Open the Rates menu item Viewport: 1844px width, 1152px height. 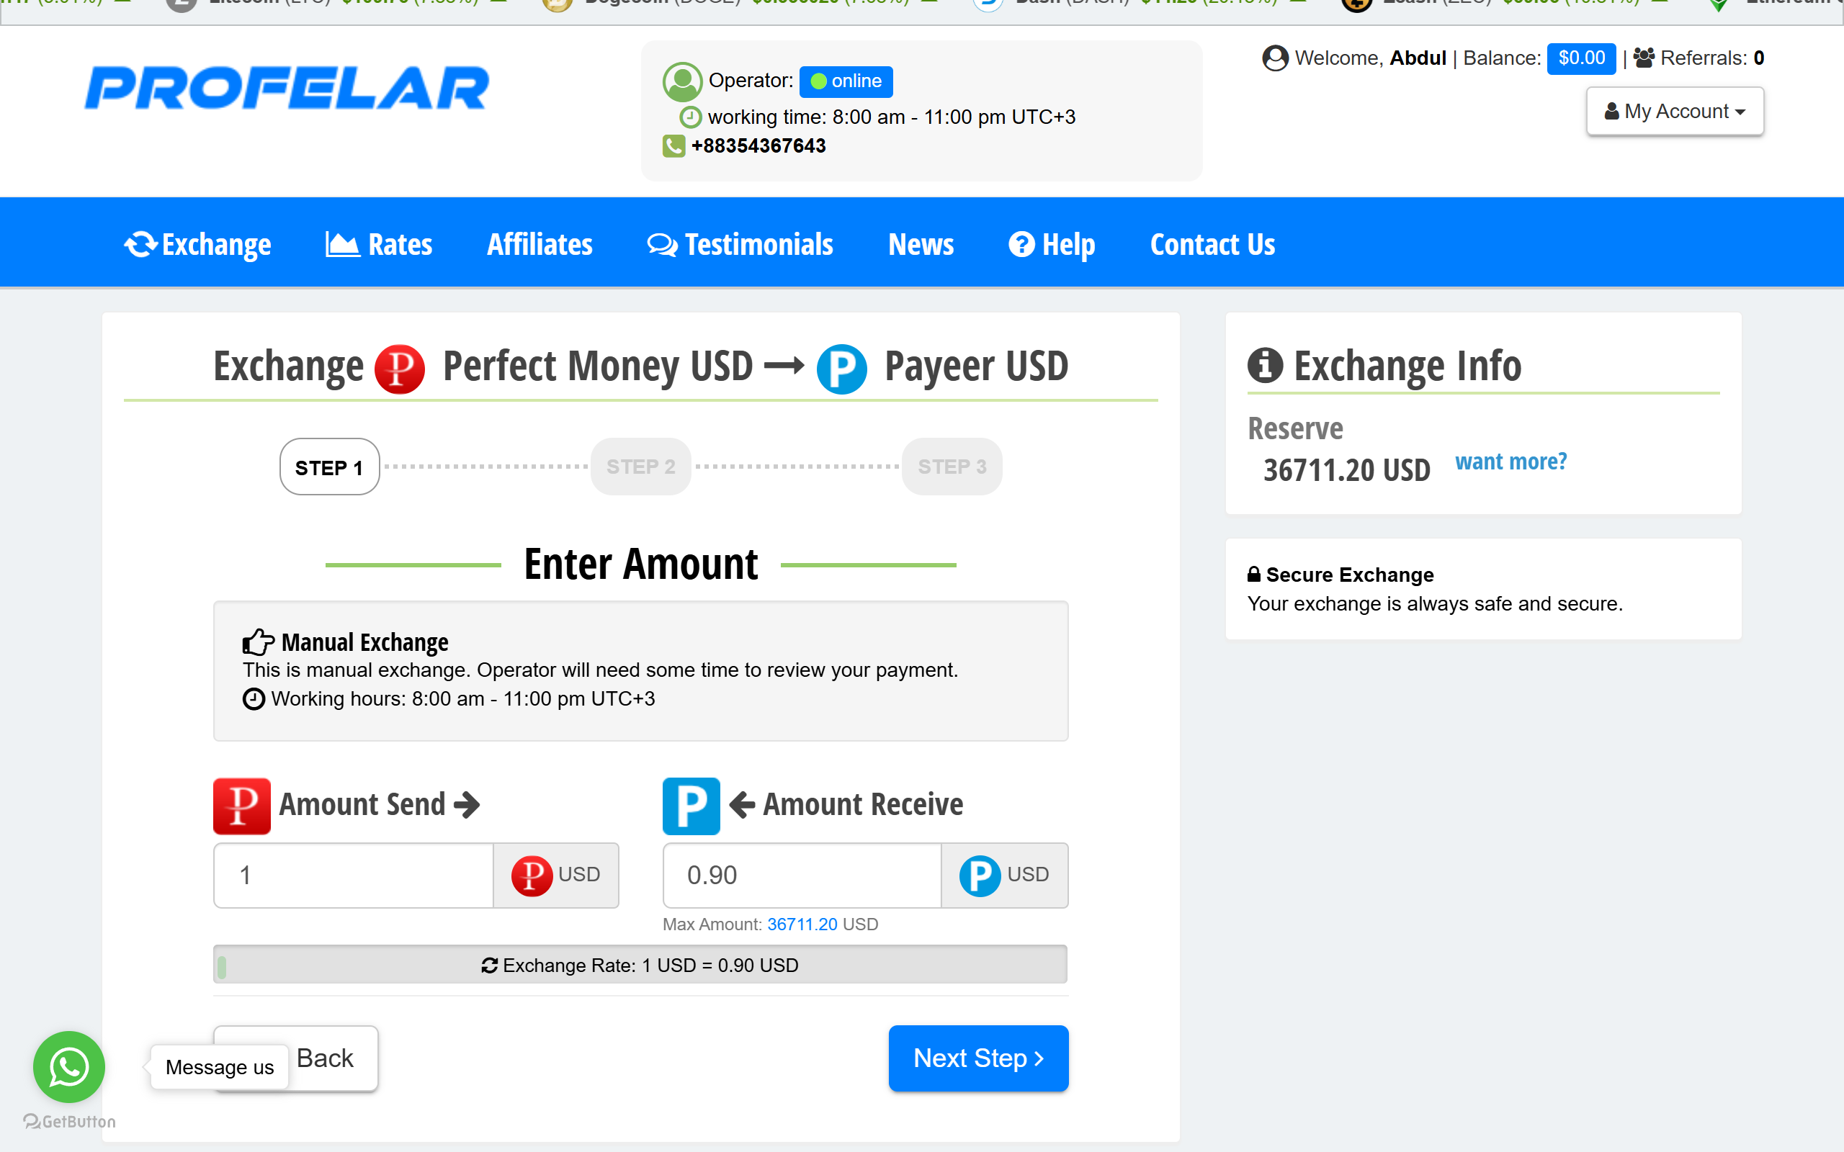click(x=379, y=245)
